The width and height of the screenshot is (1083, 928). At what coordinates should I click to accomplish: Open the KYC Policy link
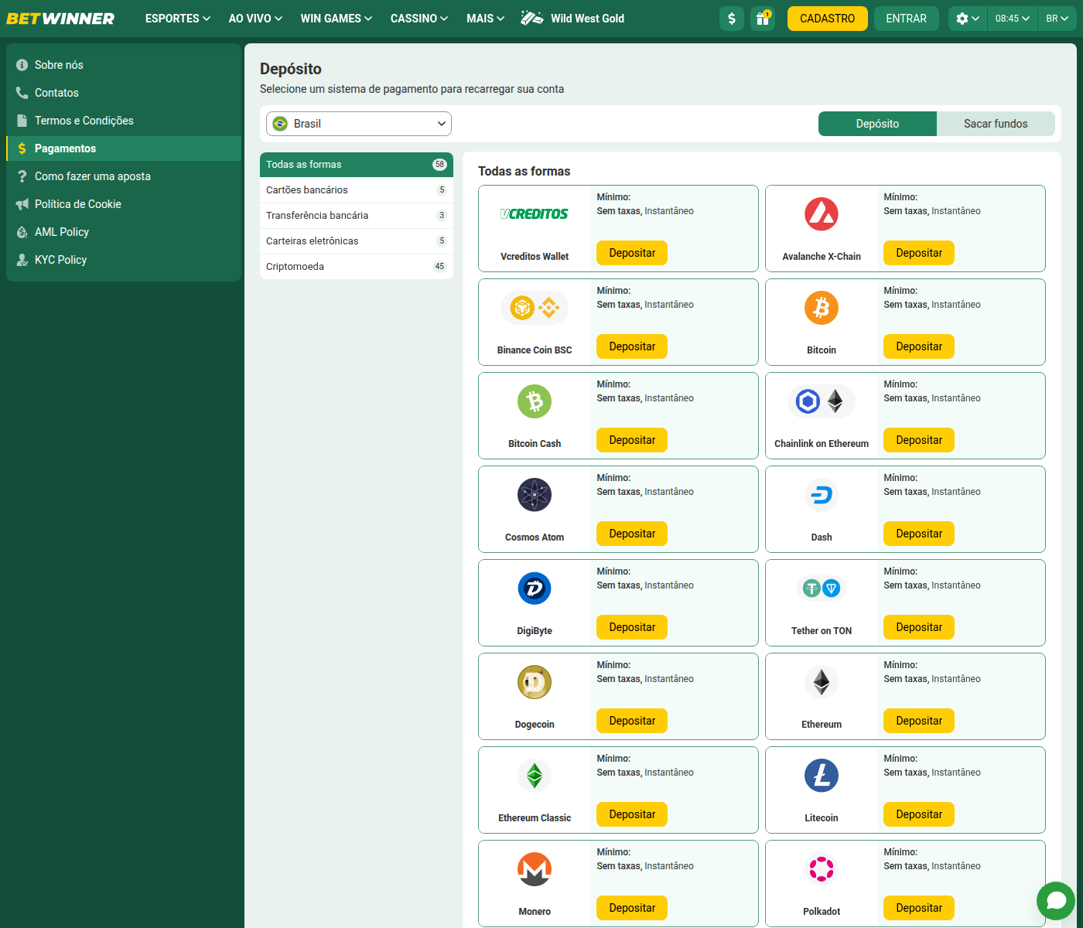[x=124, y=260]
